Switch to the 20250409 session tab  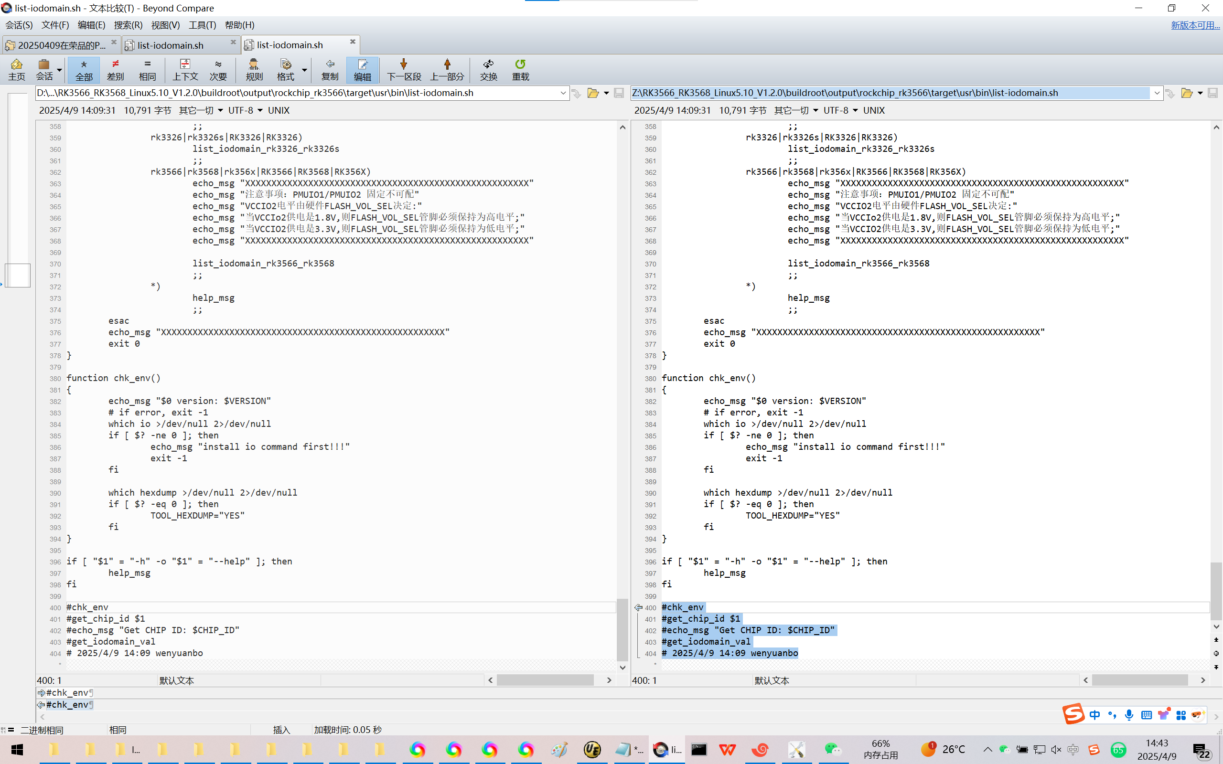[61, 45]
